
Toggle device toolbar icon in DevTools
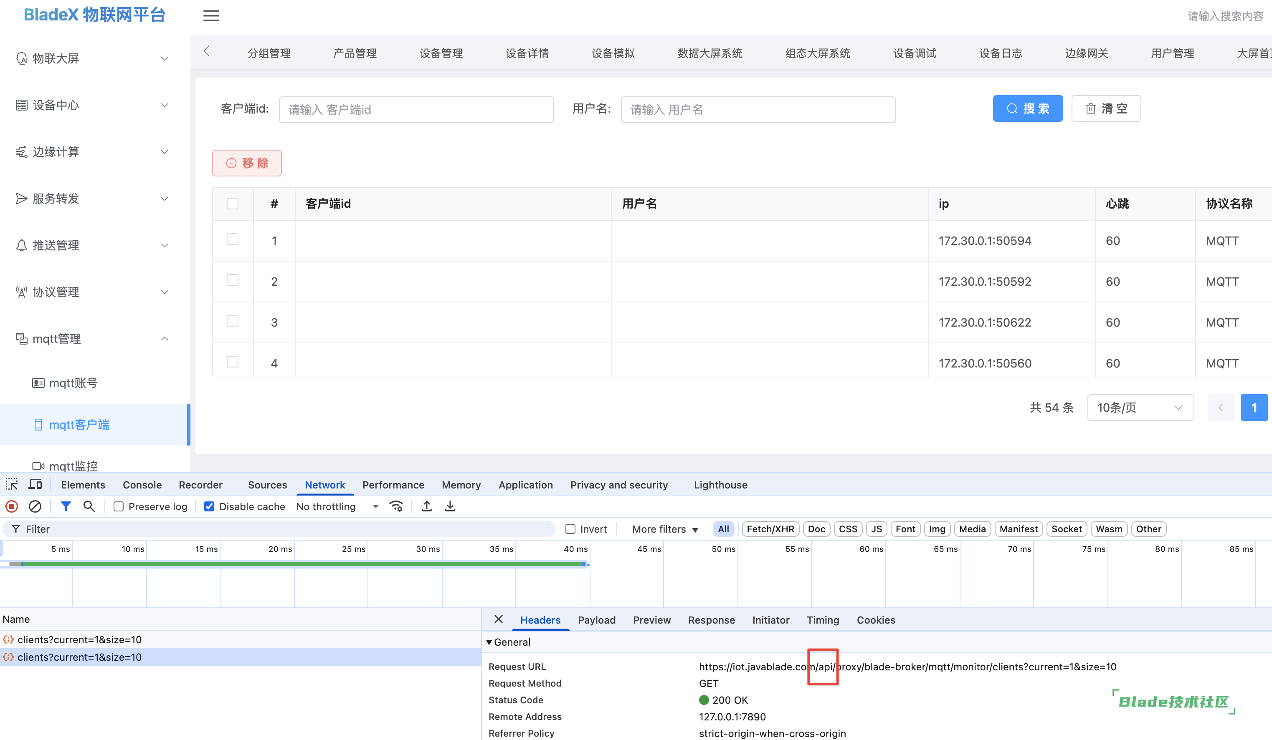coord(35,484)
